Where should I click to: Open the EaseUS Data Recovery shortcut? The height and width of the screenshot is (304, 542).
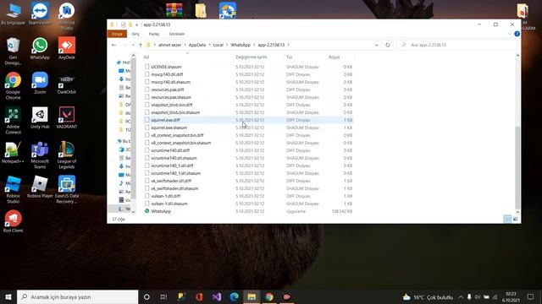66,189
